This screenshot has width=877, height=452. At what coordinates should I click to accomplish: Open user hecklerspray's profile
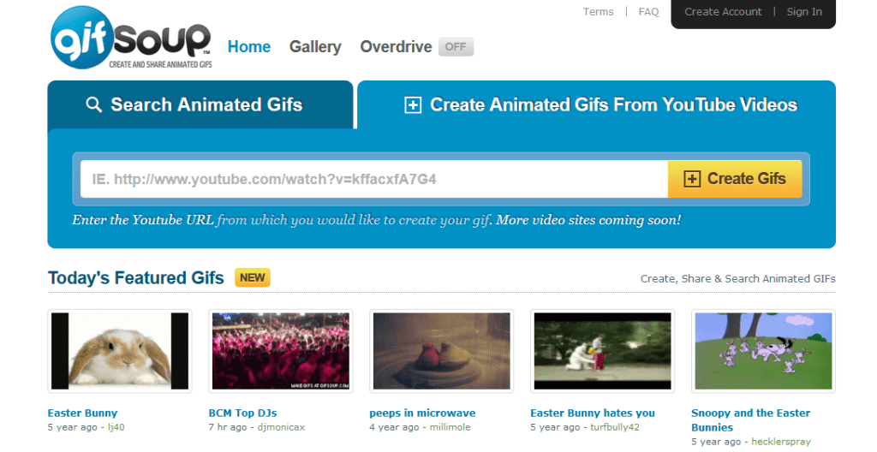tap(781, 442)
